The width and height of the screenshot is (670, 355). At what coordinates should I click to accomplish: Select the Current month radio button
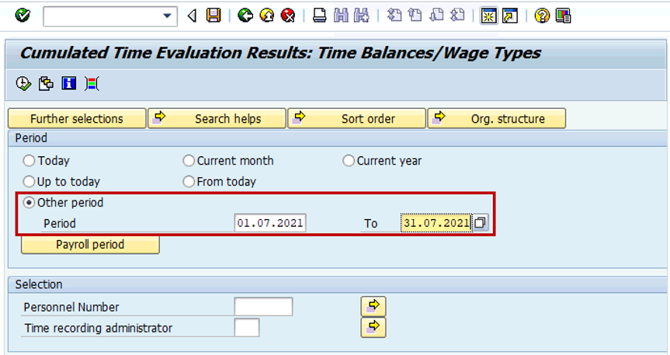coord(189,161)
